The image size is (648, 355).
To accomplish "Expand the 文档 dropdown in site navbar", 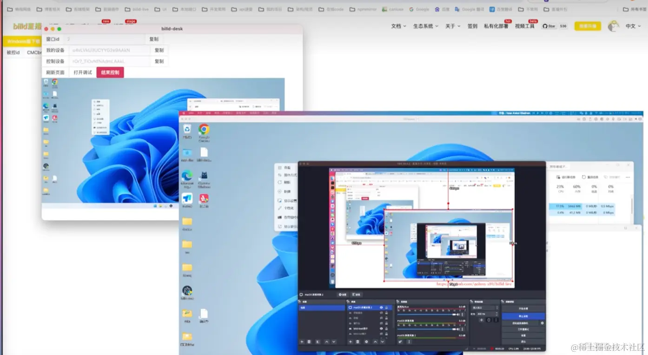I will pyautogui.click(x=398, y=26).
